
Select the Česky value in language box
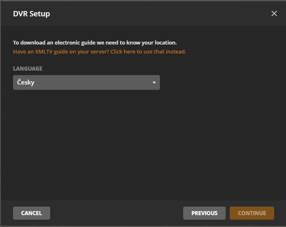click(x=26, y=82)
